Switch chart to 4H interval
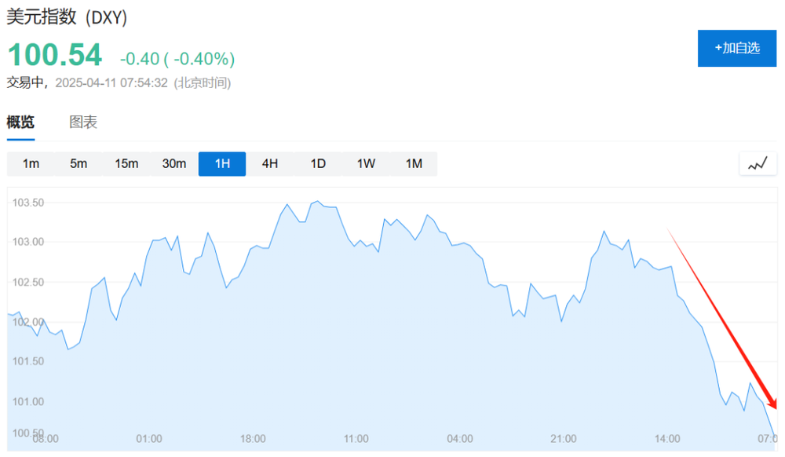785x457 pixels. (x=270, y=164)
